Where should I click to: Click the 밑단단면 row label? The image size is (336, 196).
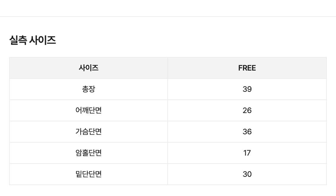coord(89,174)
